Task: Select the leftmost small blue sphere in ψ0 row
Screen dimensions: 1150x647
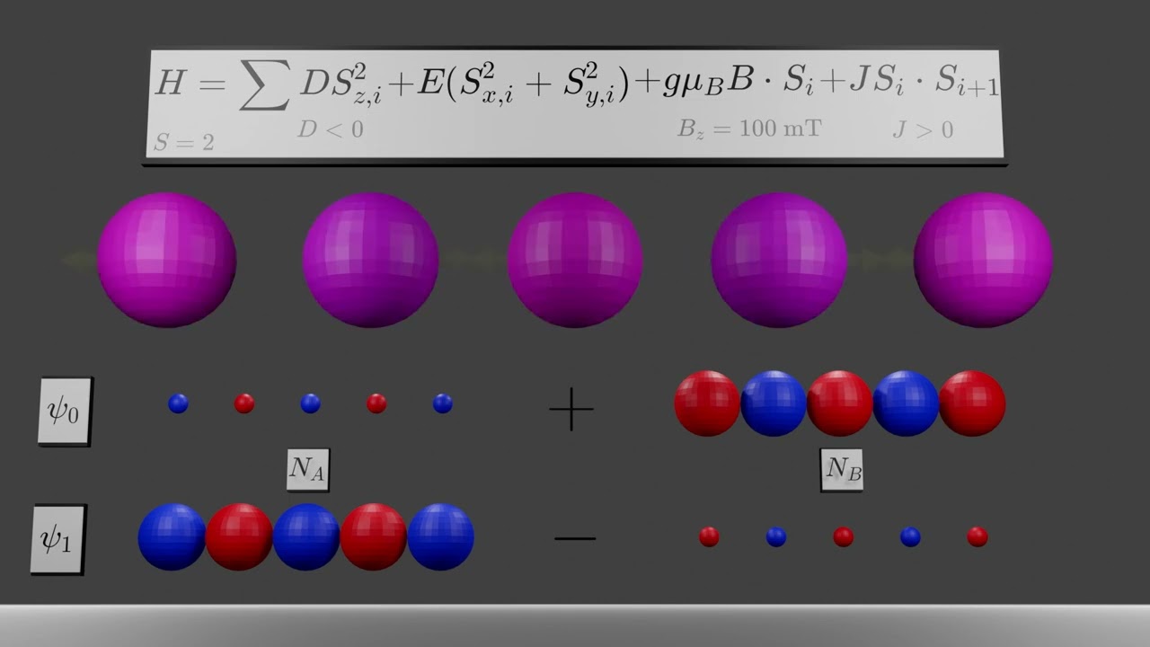Action: pos(178,403)
